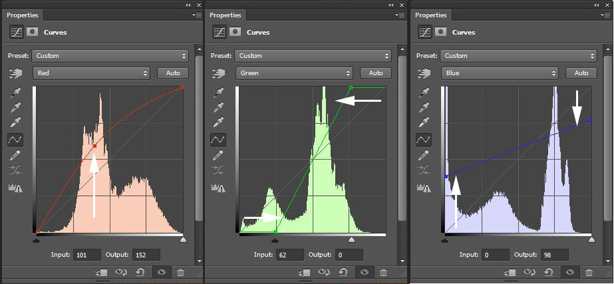
Task: Select the white point eyedropper in Green curves panel
Action: point(218,123)
